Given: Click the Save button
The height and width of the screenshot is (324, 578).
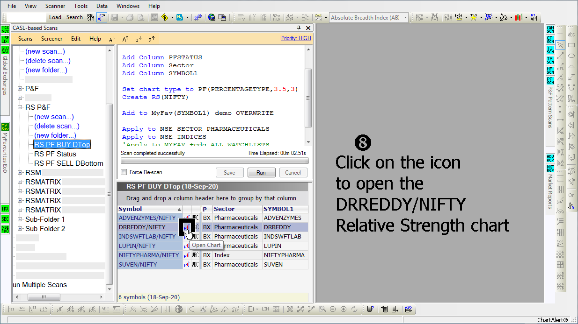Looking at the screenshot, I should (229, 173).
